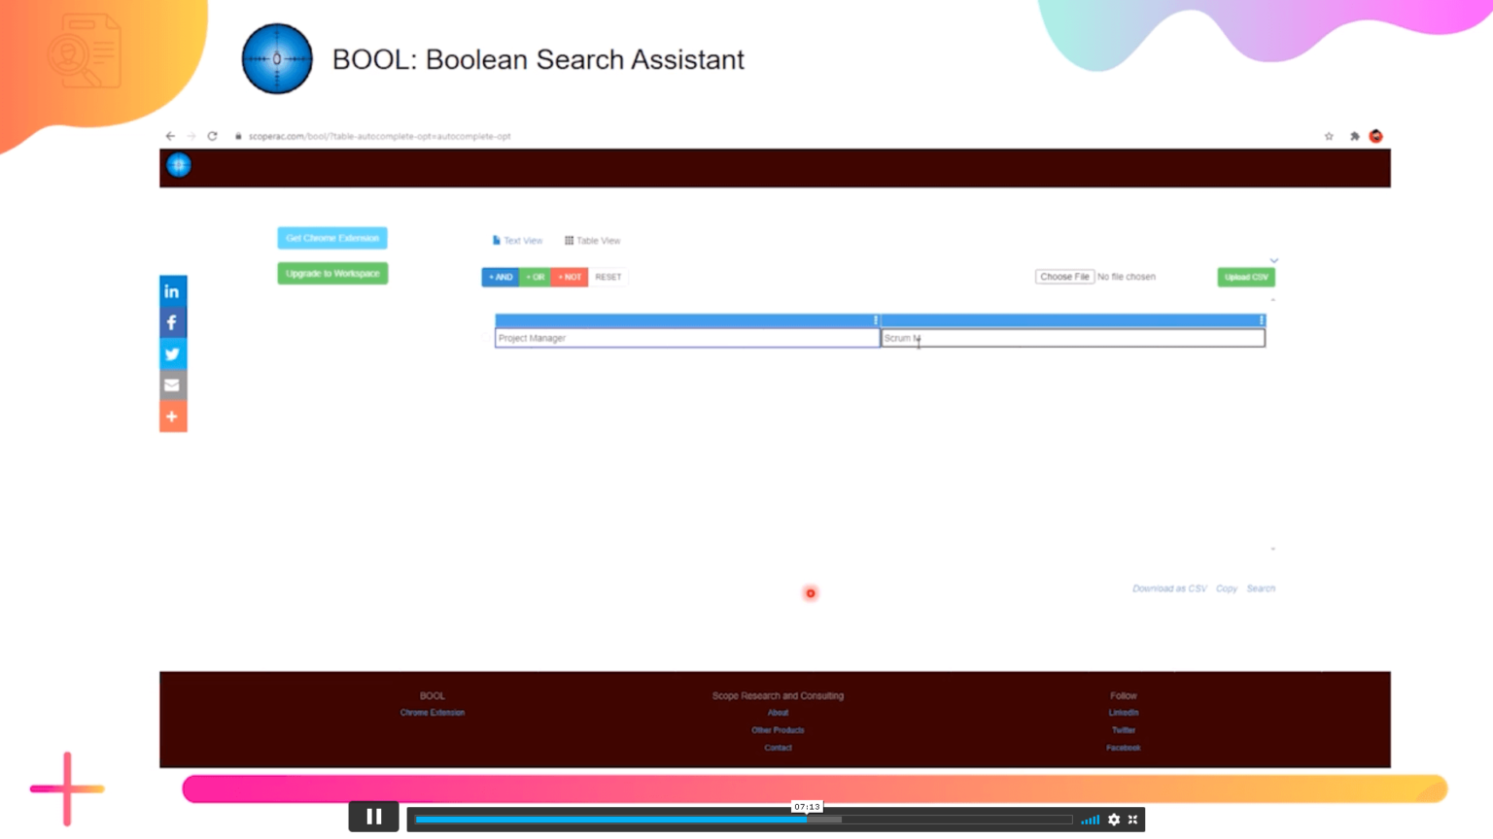Click the Project Manager input cell

pyautogui.click(x=687, y=338)
